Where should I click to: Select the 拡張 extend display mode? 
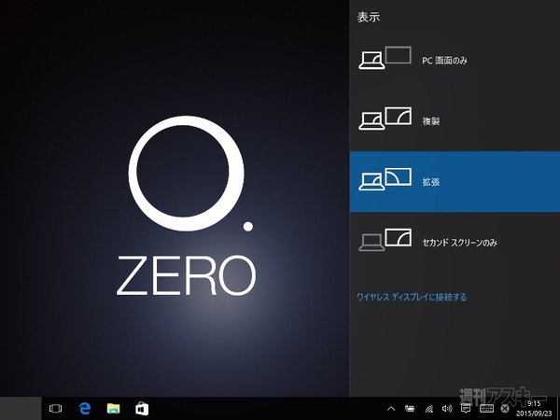pyautogui.click(x=455, y=181)
